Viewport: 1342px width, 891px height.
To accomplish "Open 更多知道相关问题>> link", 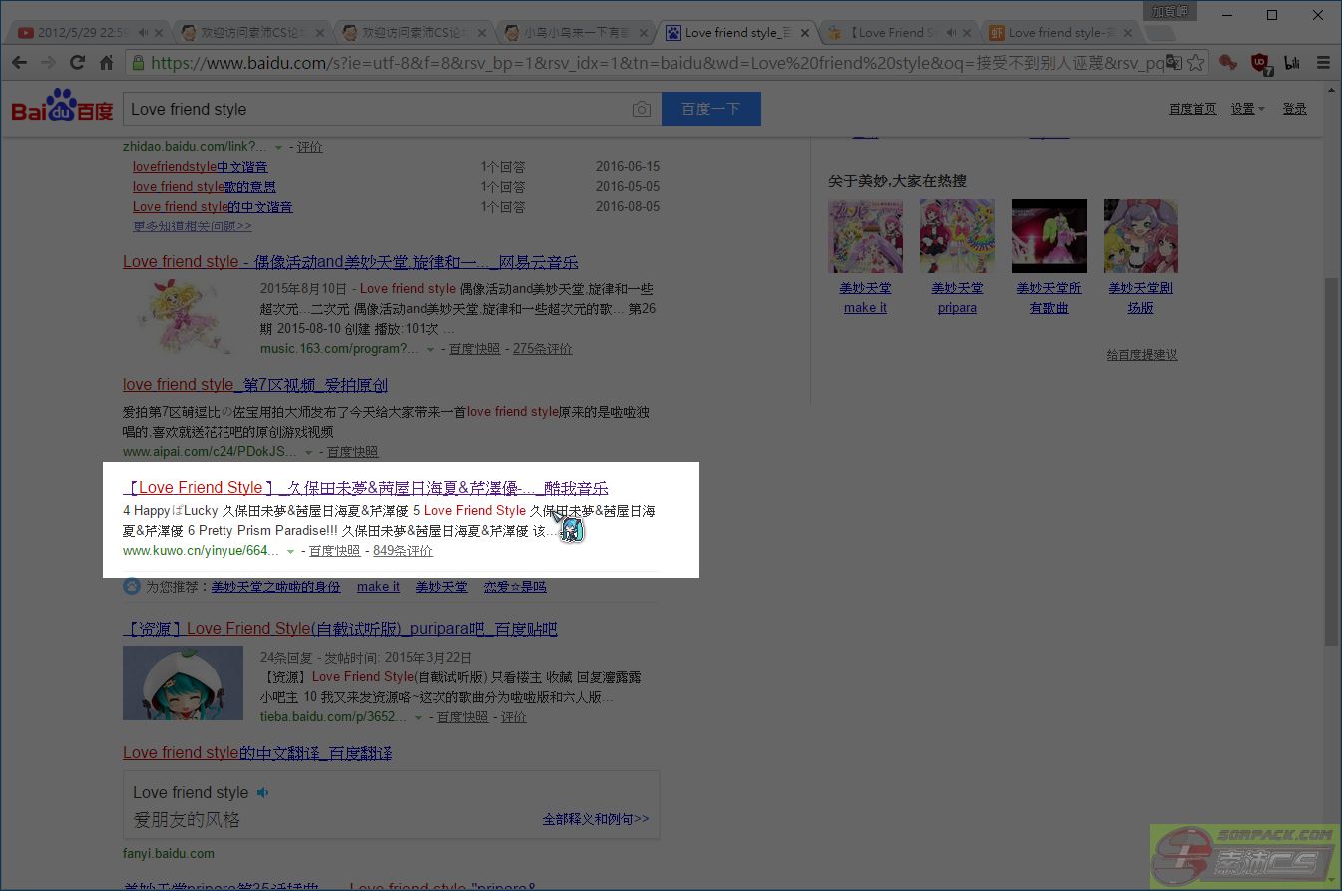I will (x=193, y=226).
